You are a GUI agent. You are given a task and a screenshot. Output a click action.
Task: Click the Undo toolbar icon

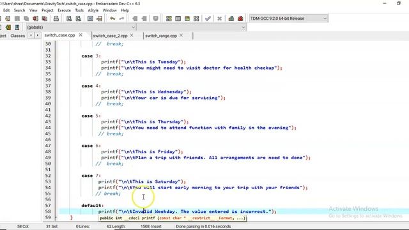coord(112,19)
